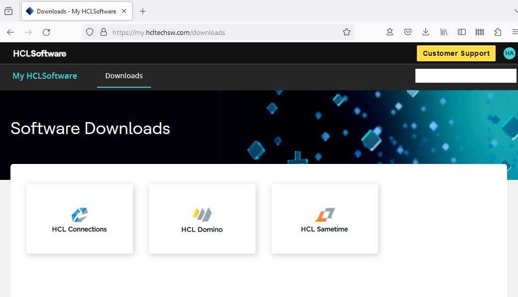This screenshot has width=518, height=297.
Task: Open tracking protection shield icon
Action: 90,32
